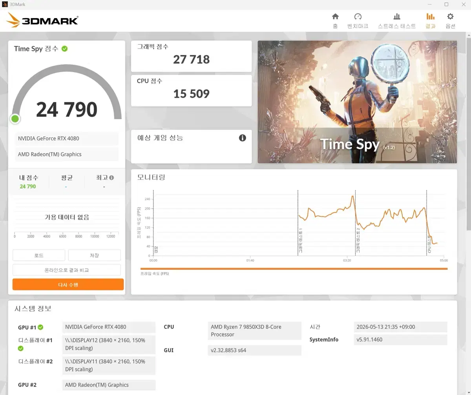Click the 로드 load button

pyautogui.click(x=39, y=255)
